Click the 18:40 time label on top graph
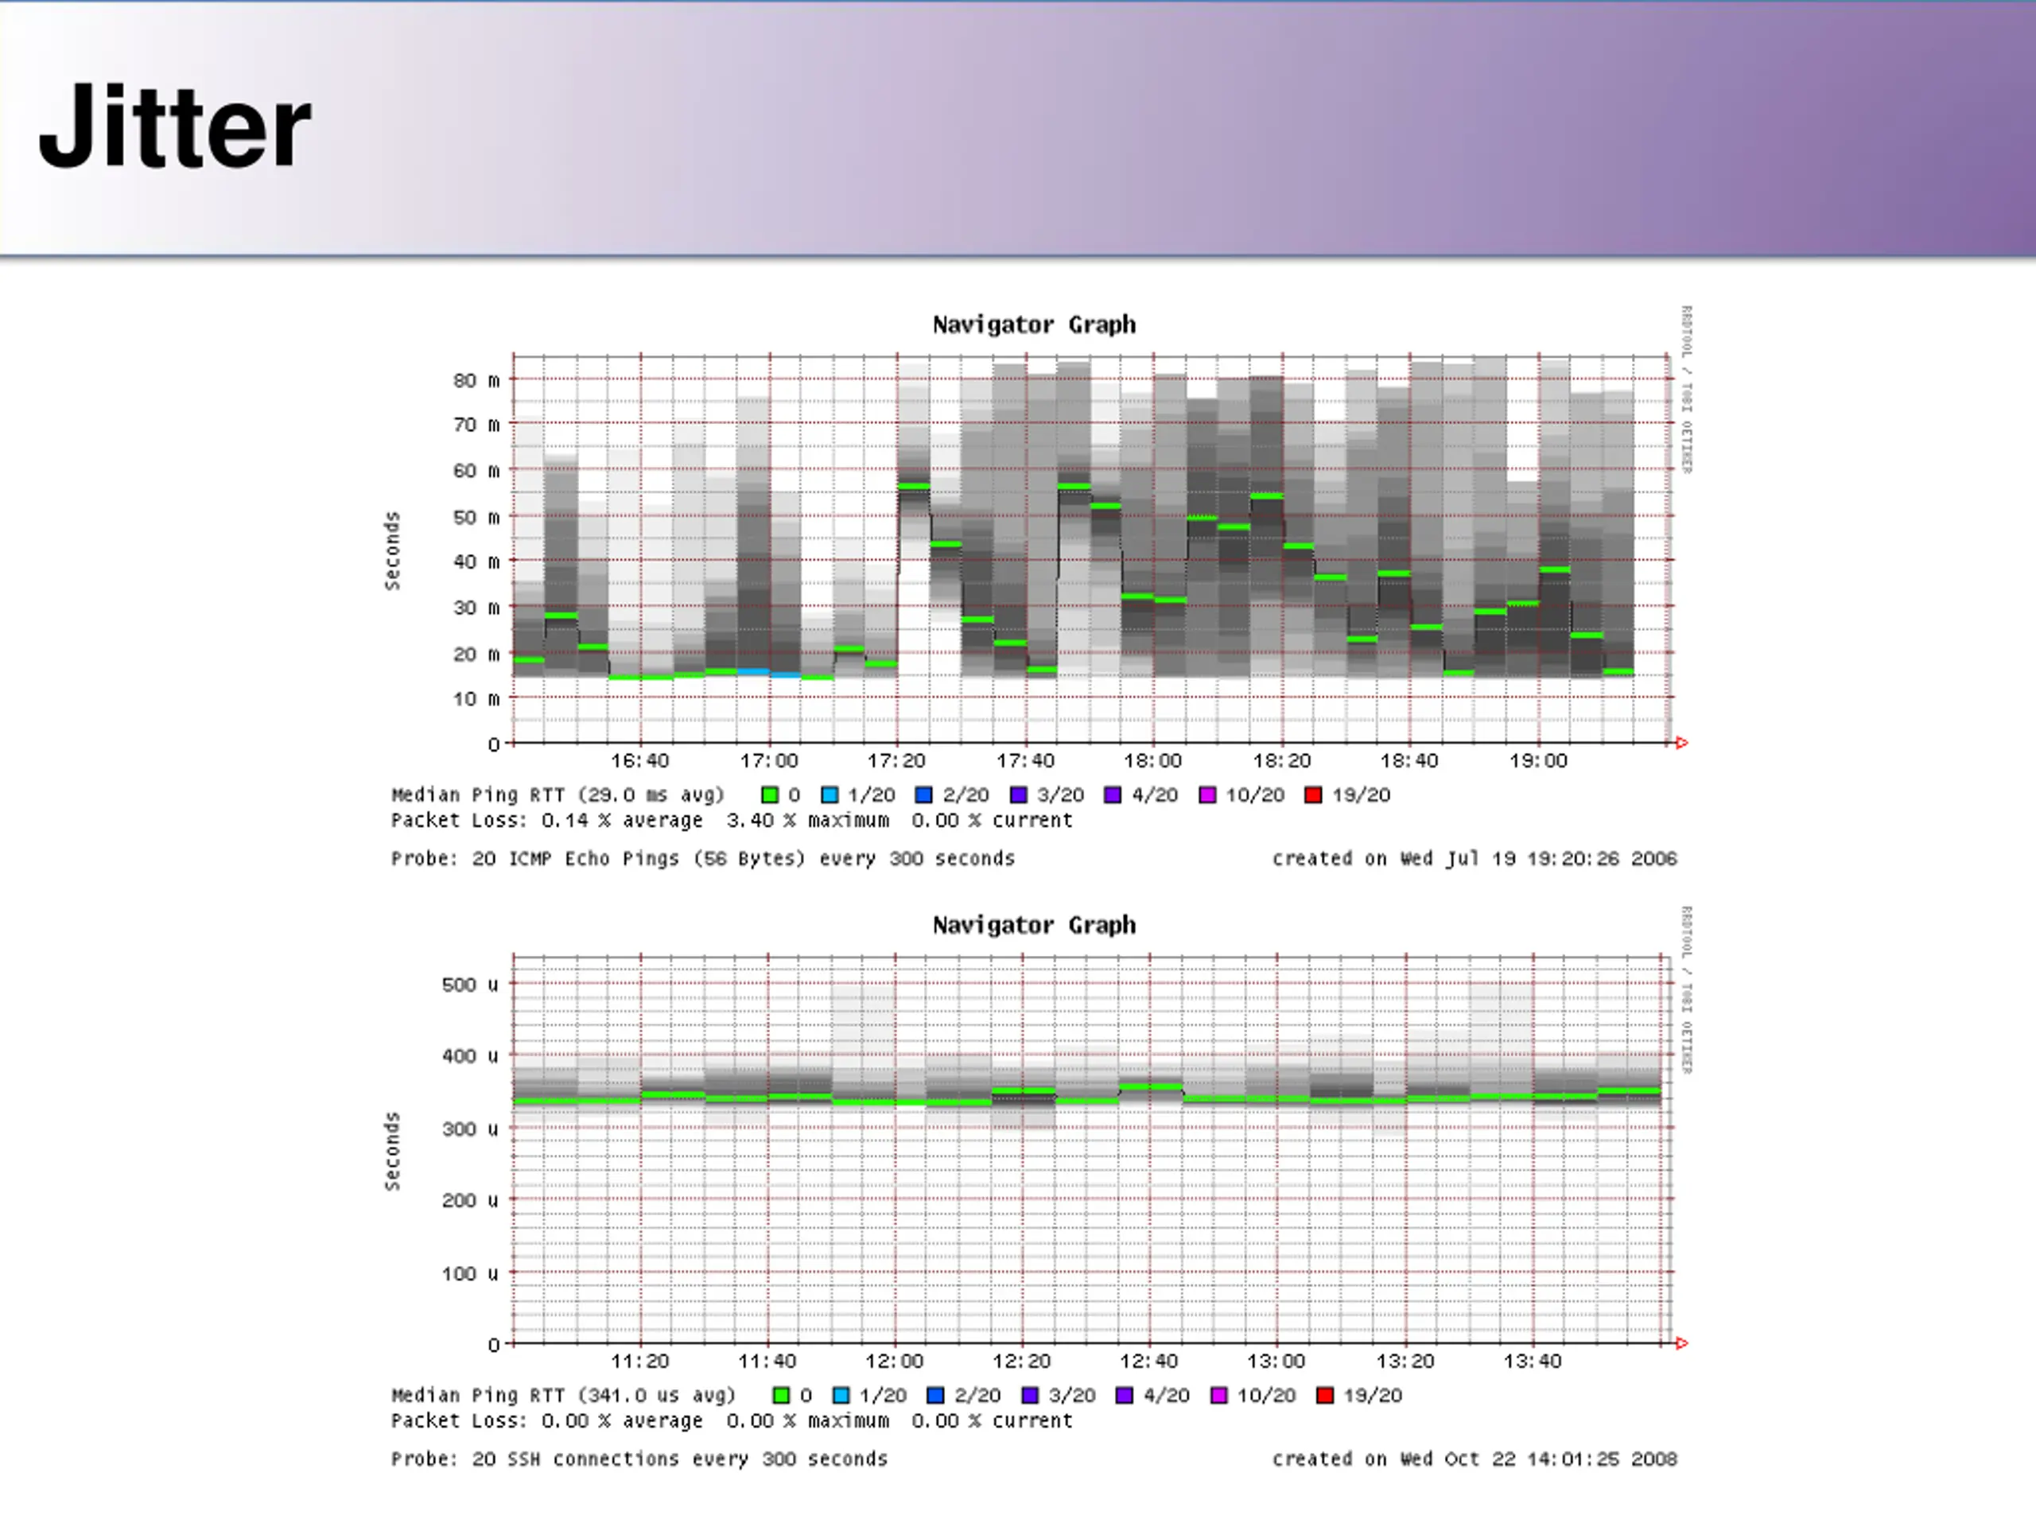Screen dimensions: 2036x1527 1409,761
